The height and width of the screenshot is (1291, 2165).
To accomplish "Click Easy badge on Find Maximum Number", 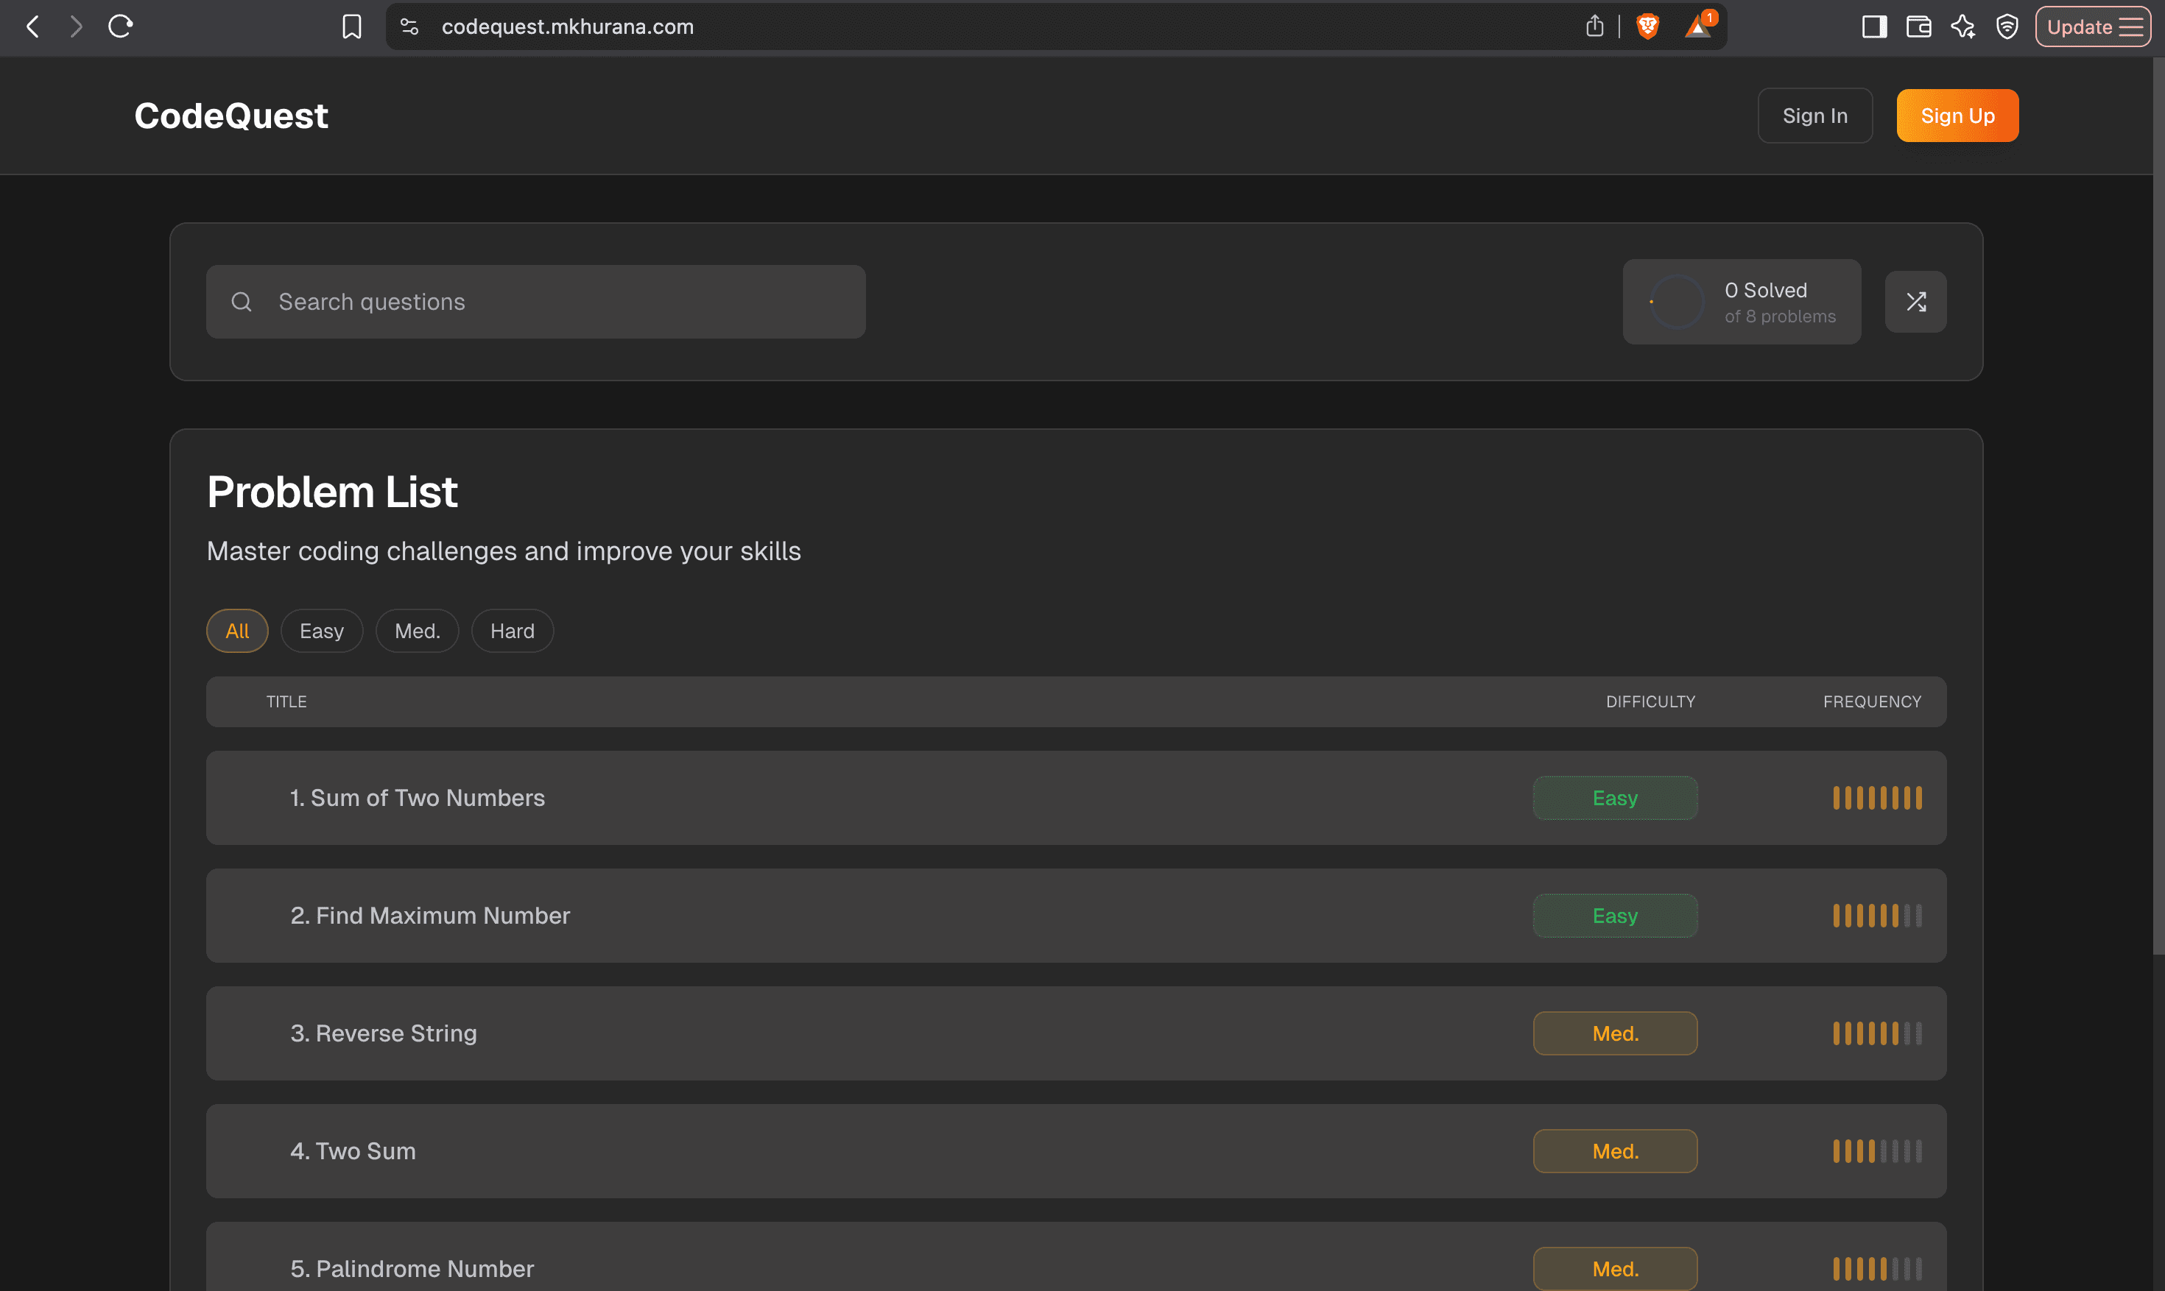I will 1615,915.
